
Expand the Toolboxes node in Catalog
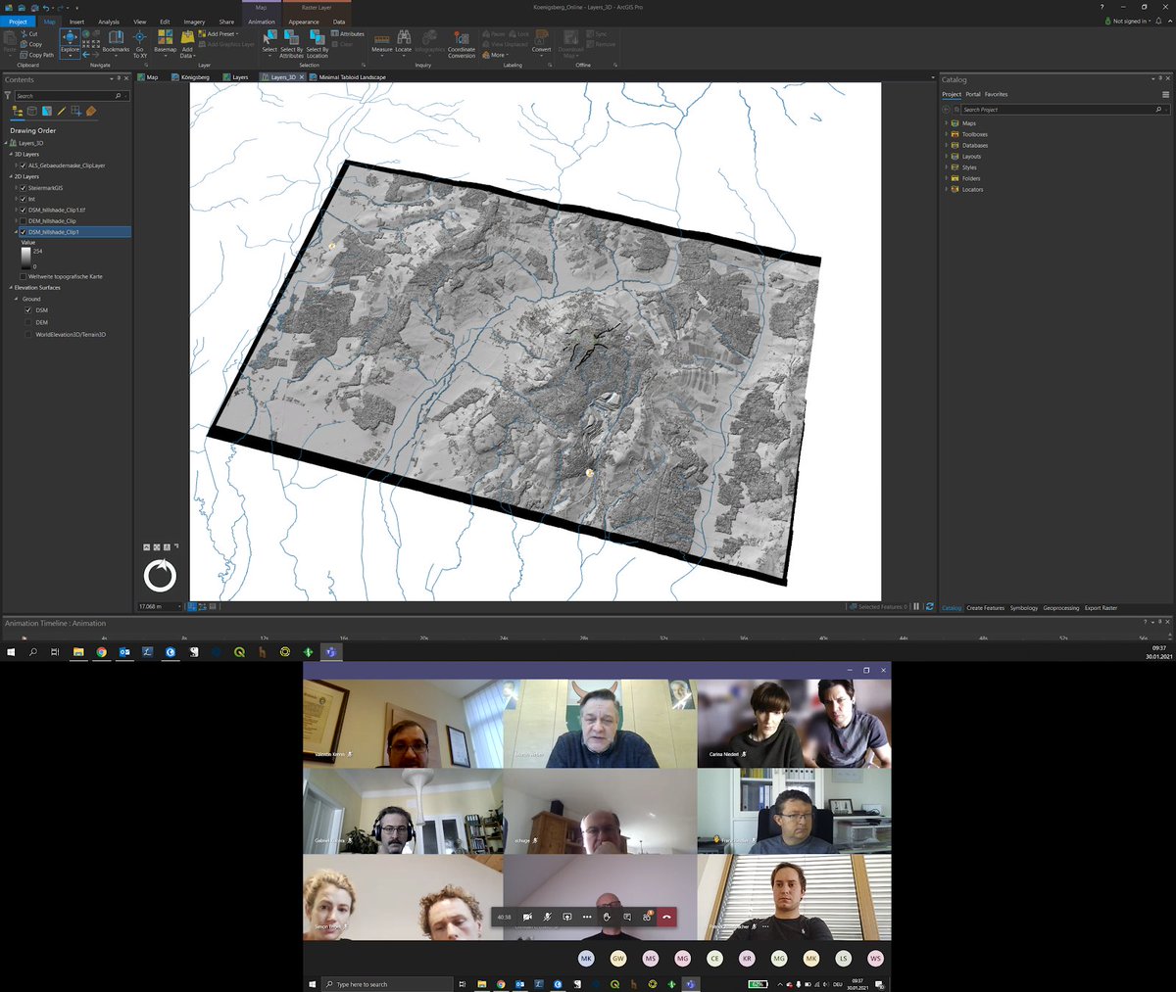click(946, 134)
